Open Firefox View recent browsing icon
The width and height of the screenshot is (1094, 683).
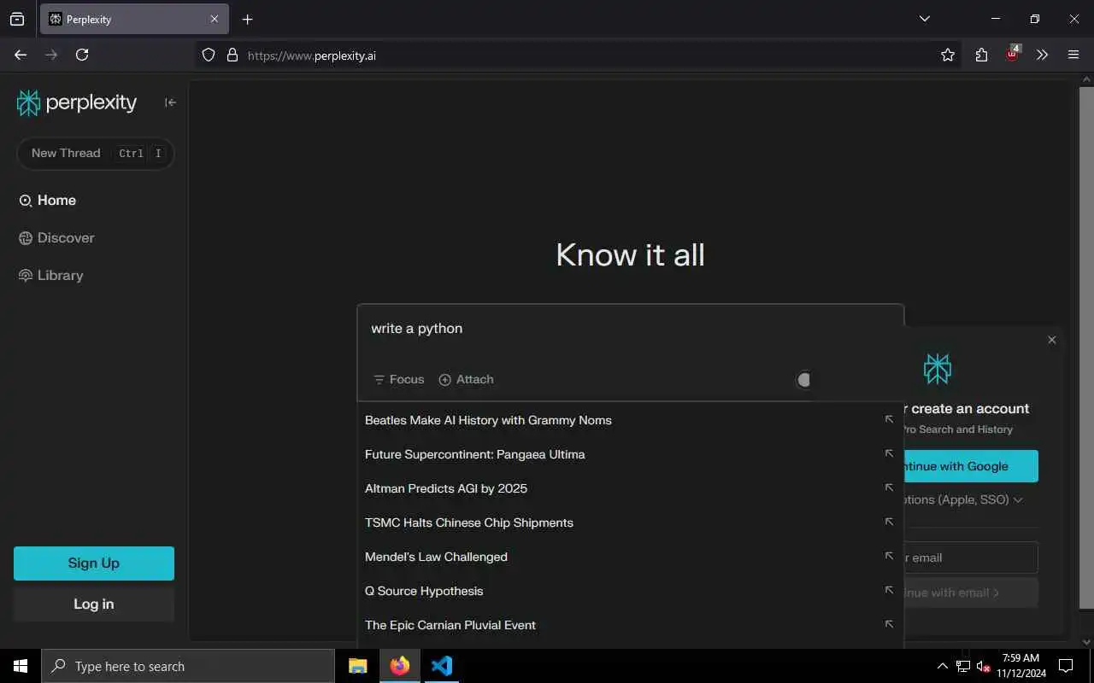tap(17, 19)
